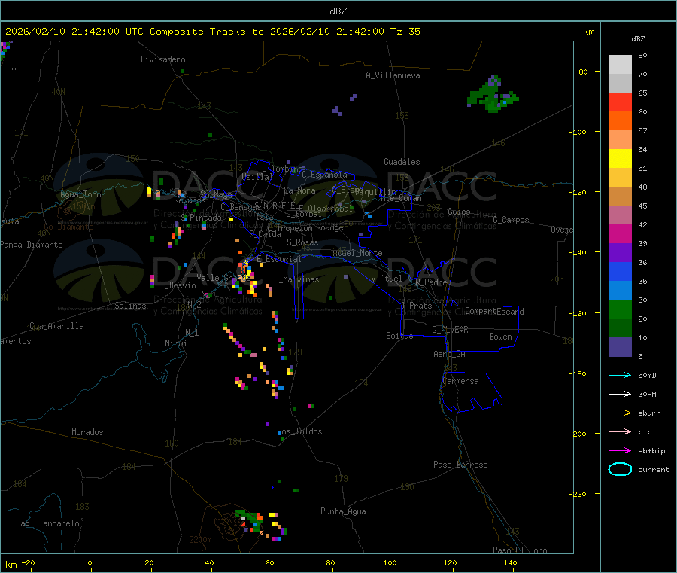Click the Paso_Barroso map label

tap(460, 465)
